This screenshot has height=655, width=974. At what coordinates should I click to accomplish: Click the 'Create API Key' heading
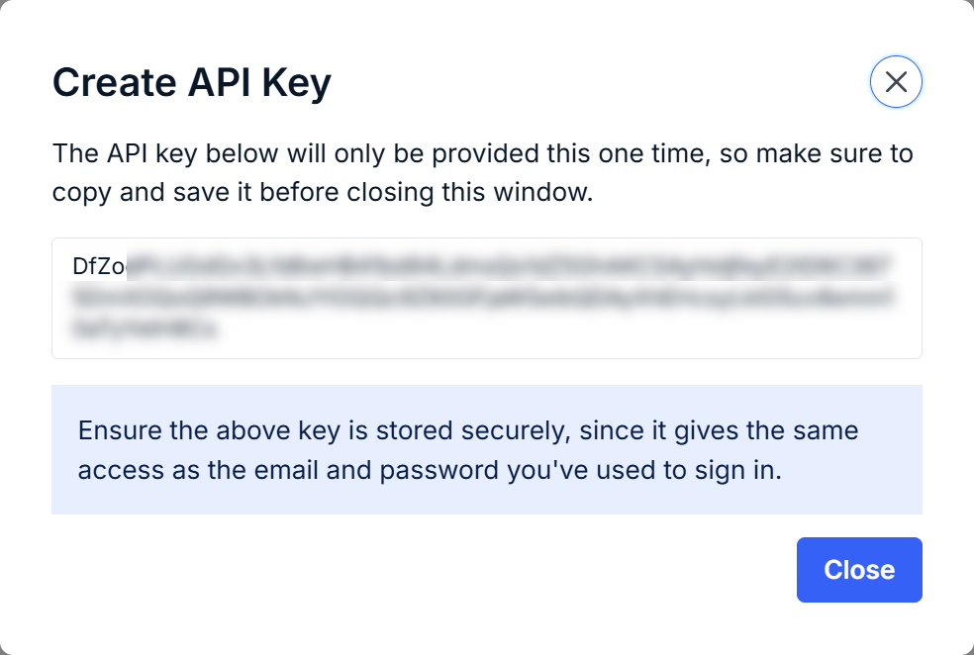(192, 82)
